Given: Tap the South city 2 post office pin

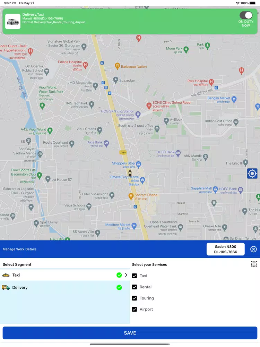Looking at the screenshot, I should [157, 129].
